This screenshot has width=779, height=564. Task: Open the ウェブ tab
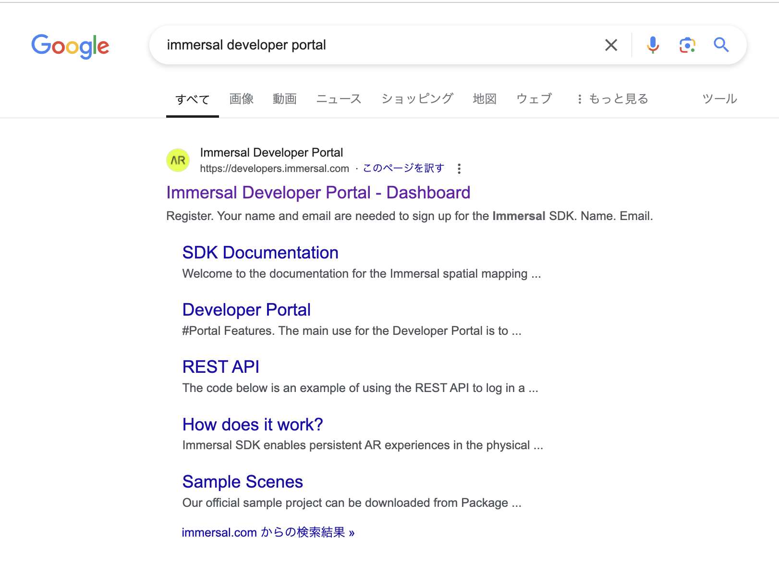click(534, 99)
